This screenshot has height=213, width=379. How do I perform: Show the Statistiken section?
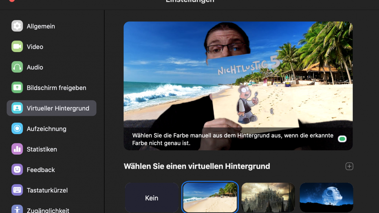(x=51, y=149)
